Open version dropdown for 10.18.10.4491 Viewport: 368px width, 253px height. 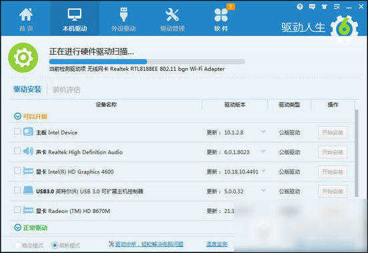click(x=263, y=171)
